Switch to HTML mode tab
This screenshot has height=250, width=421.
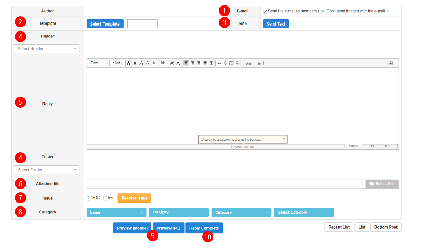pos(371,146)
